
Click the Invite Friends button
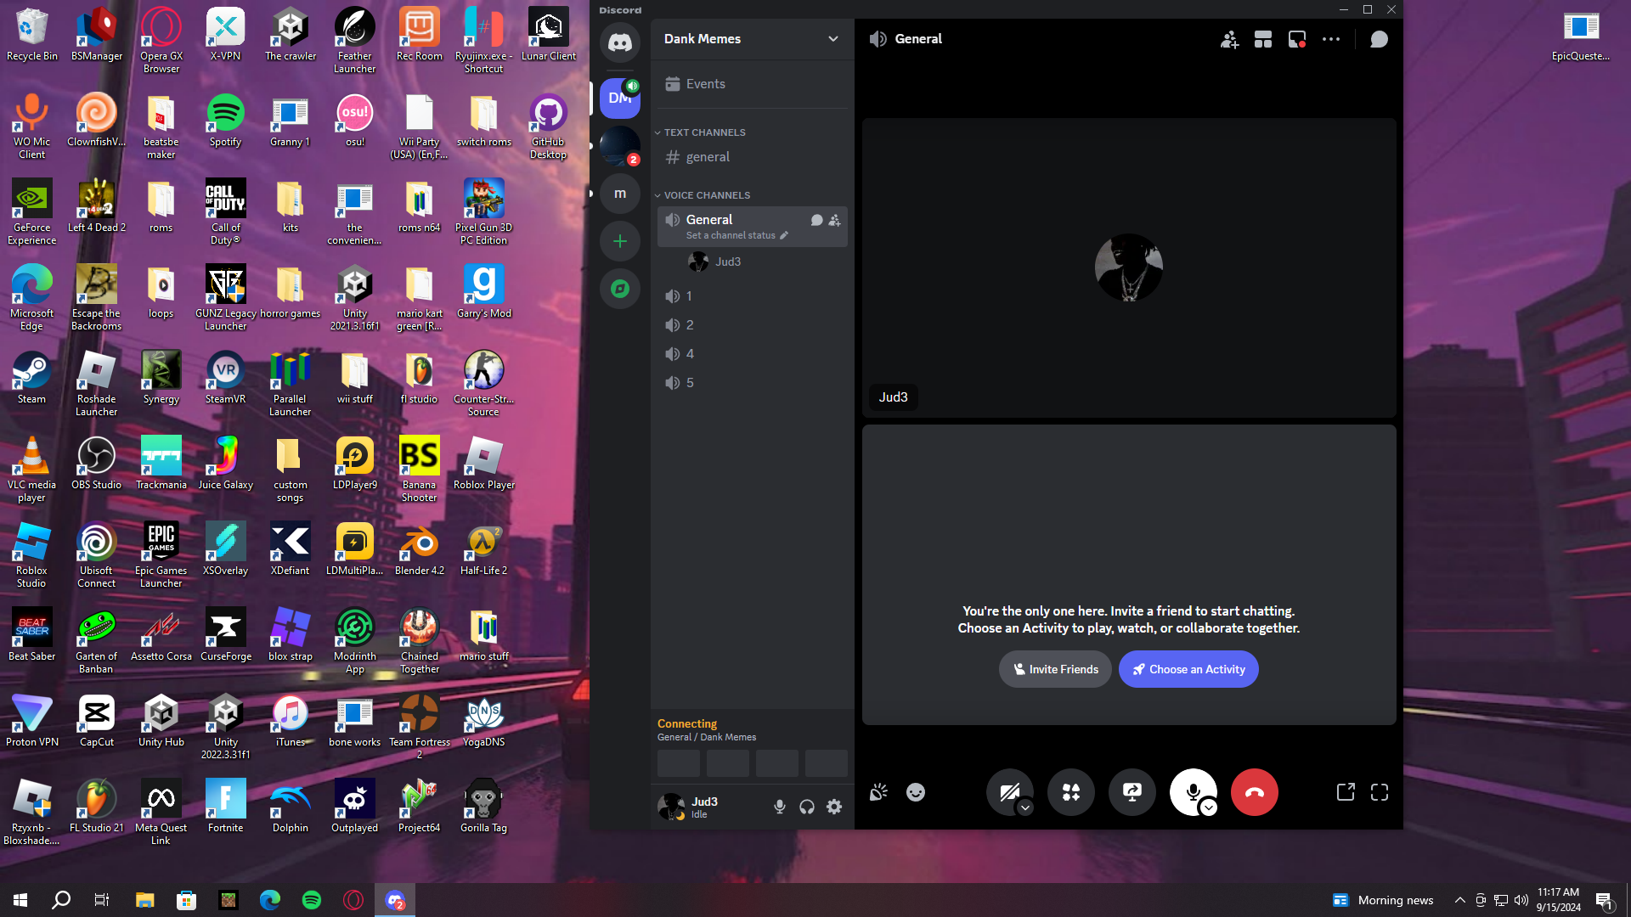click(1055, 669)
